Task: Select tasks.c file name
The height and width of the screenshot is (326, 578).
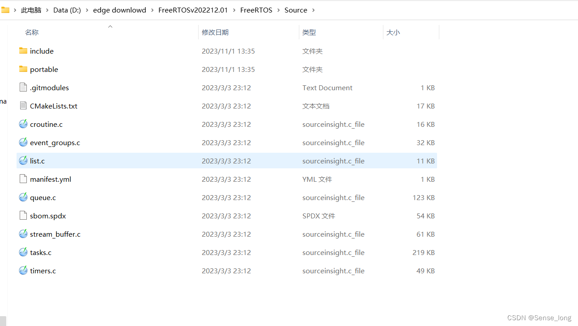Action: pos(41,252)
